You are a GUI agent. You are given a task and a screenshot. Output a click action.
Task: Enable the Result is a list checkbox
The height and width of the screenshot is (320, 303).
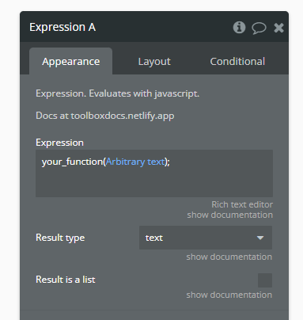pyautogui.click(x=265, y=280)
